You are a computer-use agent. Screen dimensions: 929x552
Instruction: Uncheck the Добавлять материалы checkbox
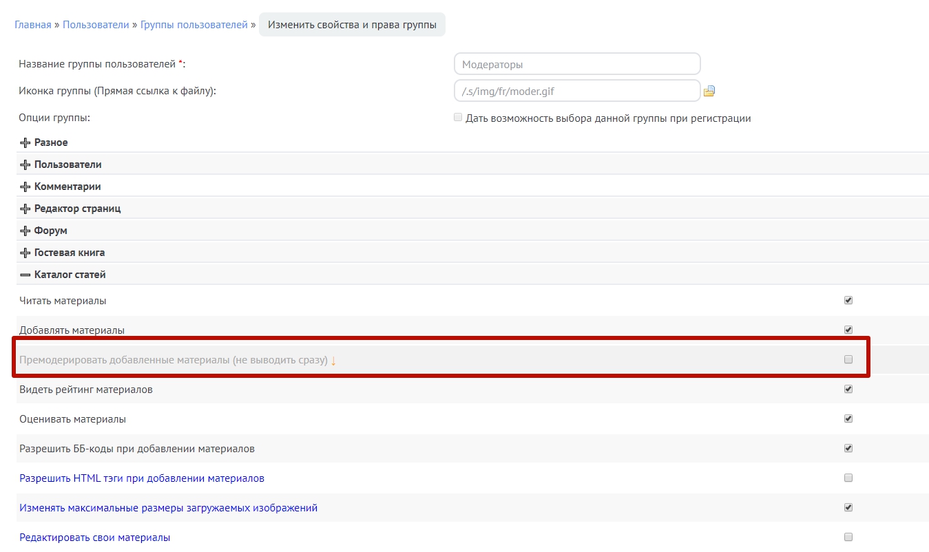tap(848, 330)
